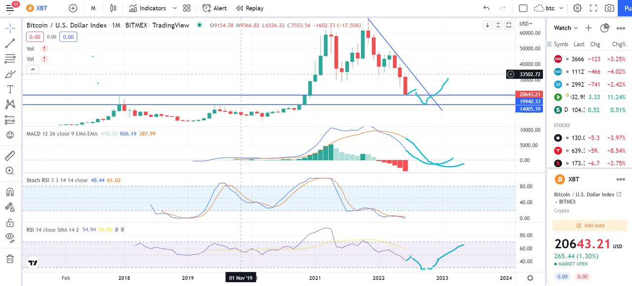Click the Publish button
632x286 pixels.
(x=625, y=8)
